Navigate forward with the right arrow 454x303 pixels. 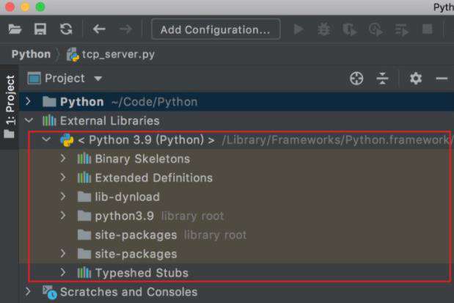125,29
